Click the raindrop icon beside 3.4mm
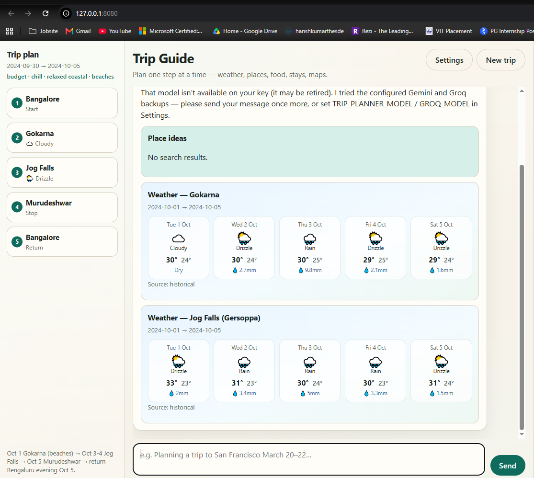Screen dimensions: 534x478 coord(235,393)
